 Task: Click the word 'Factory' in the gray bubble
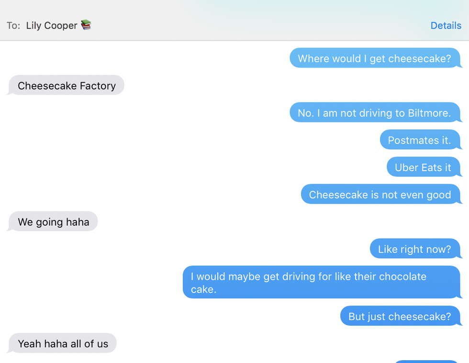coord(98,86)
